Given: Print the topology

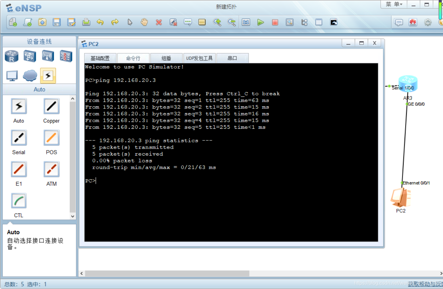Looking at the screenshot, I should [86, 22].
